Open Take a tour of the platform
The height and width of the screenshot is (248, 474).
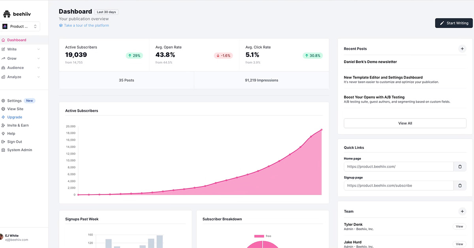(86, 25)
